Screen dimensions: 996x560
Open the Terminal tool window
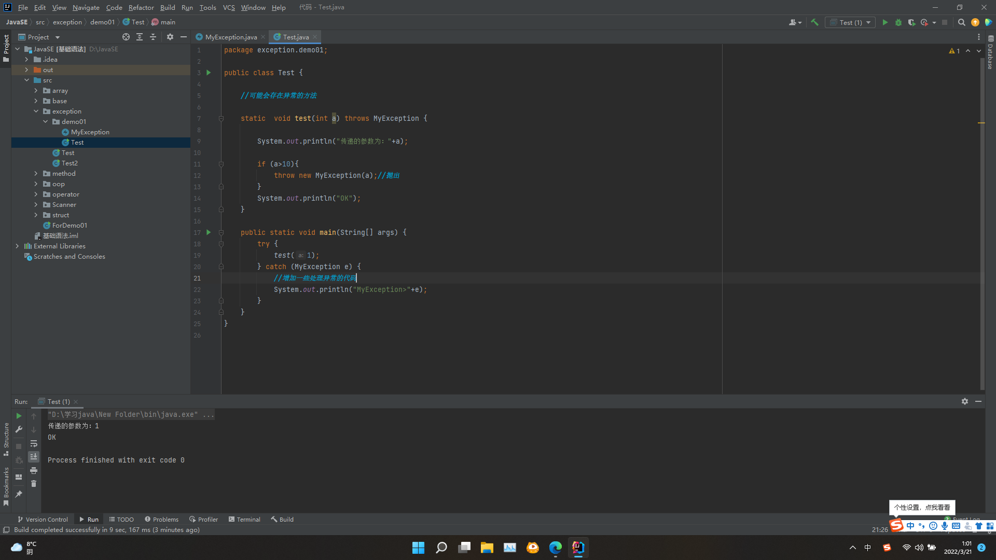pyautogui.click(x=244, y=519)
